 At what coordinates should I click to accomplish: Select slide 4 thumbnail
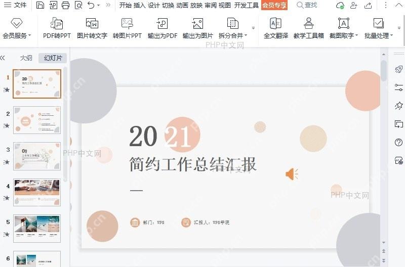point(37,192)
